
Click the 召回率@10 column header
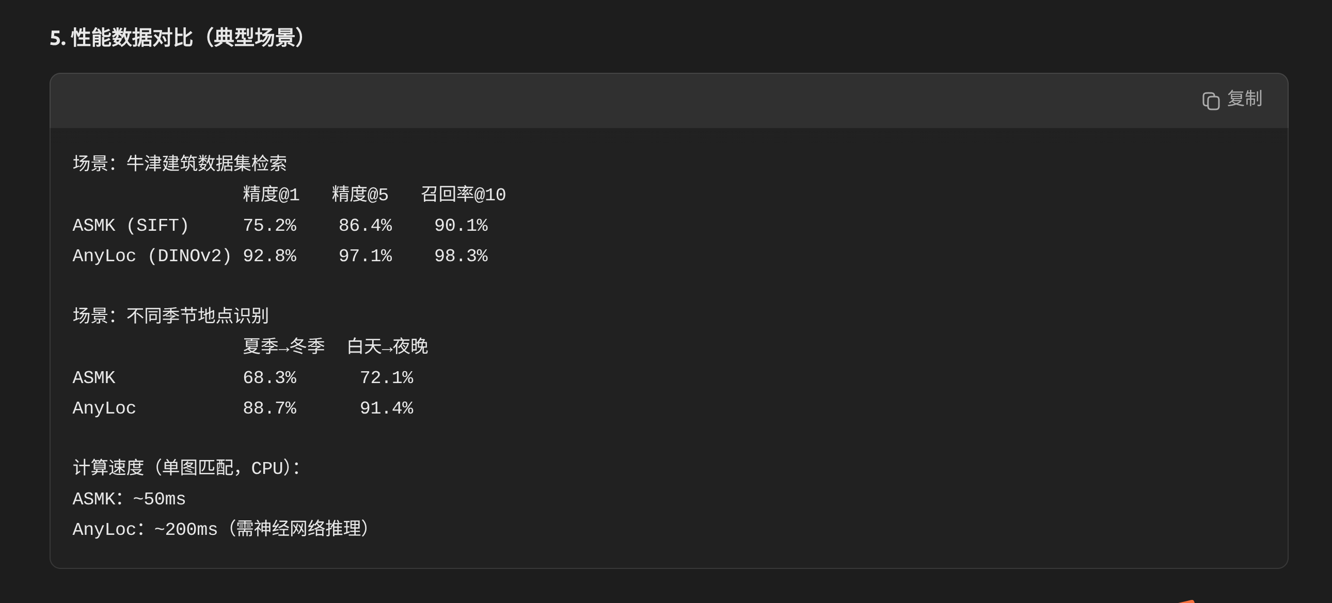[463, 195]
